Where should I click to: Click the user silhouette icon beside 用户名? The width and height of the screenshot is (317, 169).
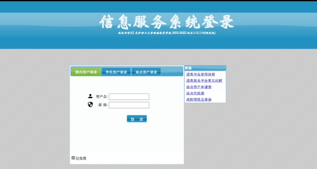click(90, 96)
